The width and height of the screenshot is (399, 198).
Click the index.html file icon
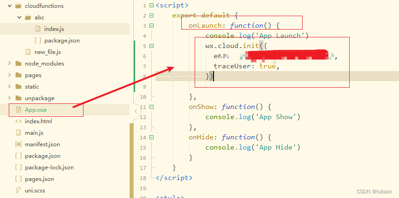pyautogui.click(x=18, y=121)
